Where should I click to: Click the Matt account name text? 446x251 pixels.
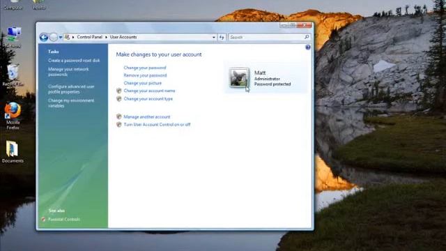click(x=260, y=73)
